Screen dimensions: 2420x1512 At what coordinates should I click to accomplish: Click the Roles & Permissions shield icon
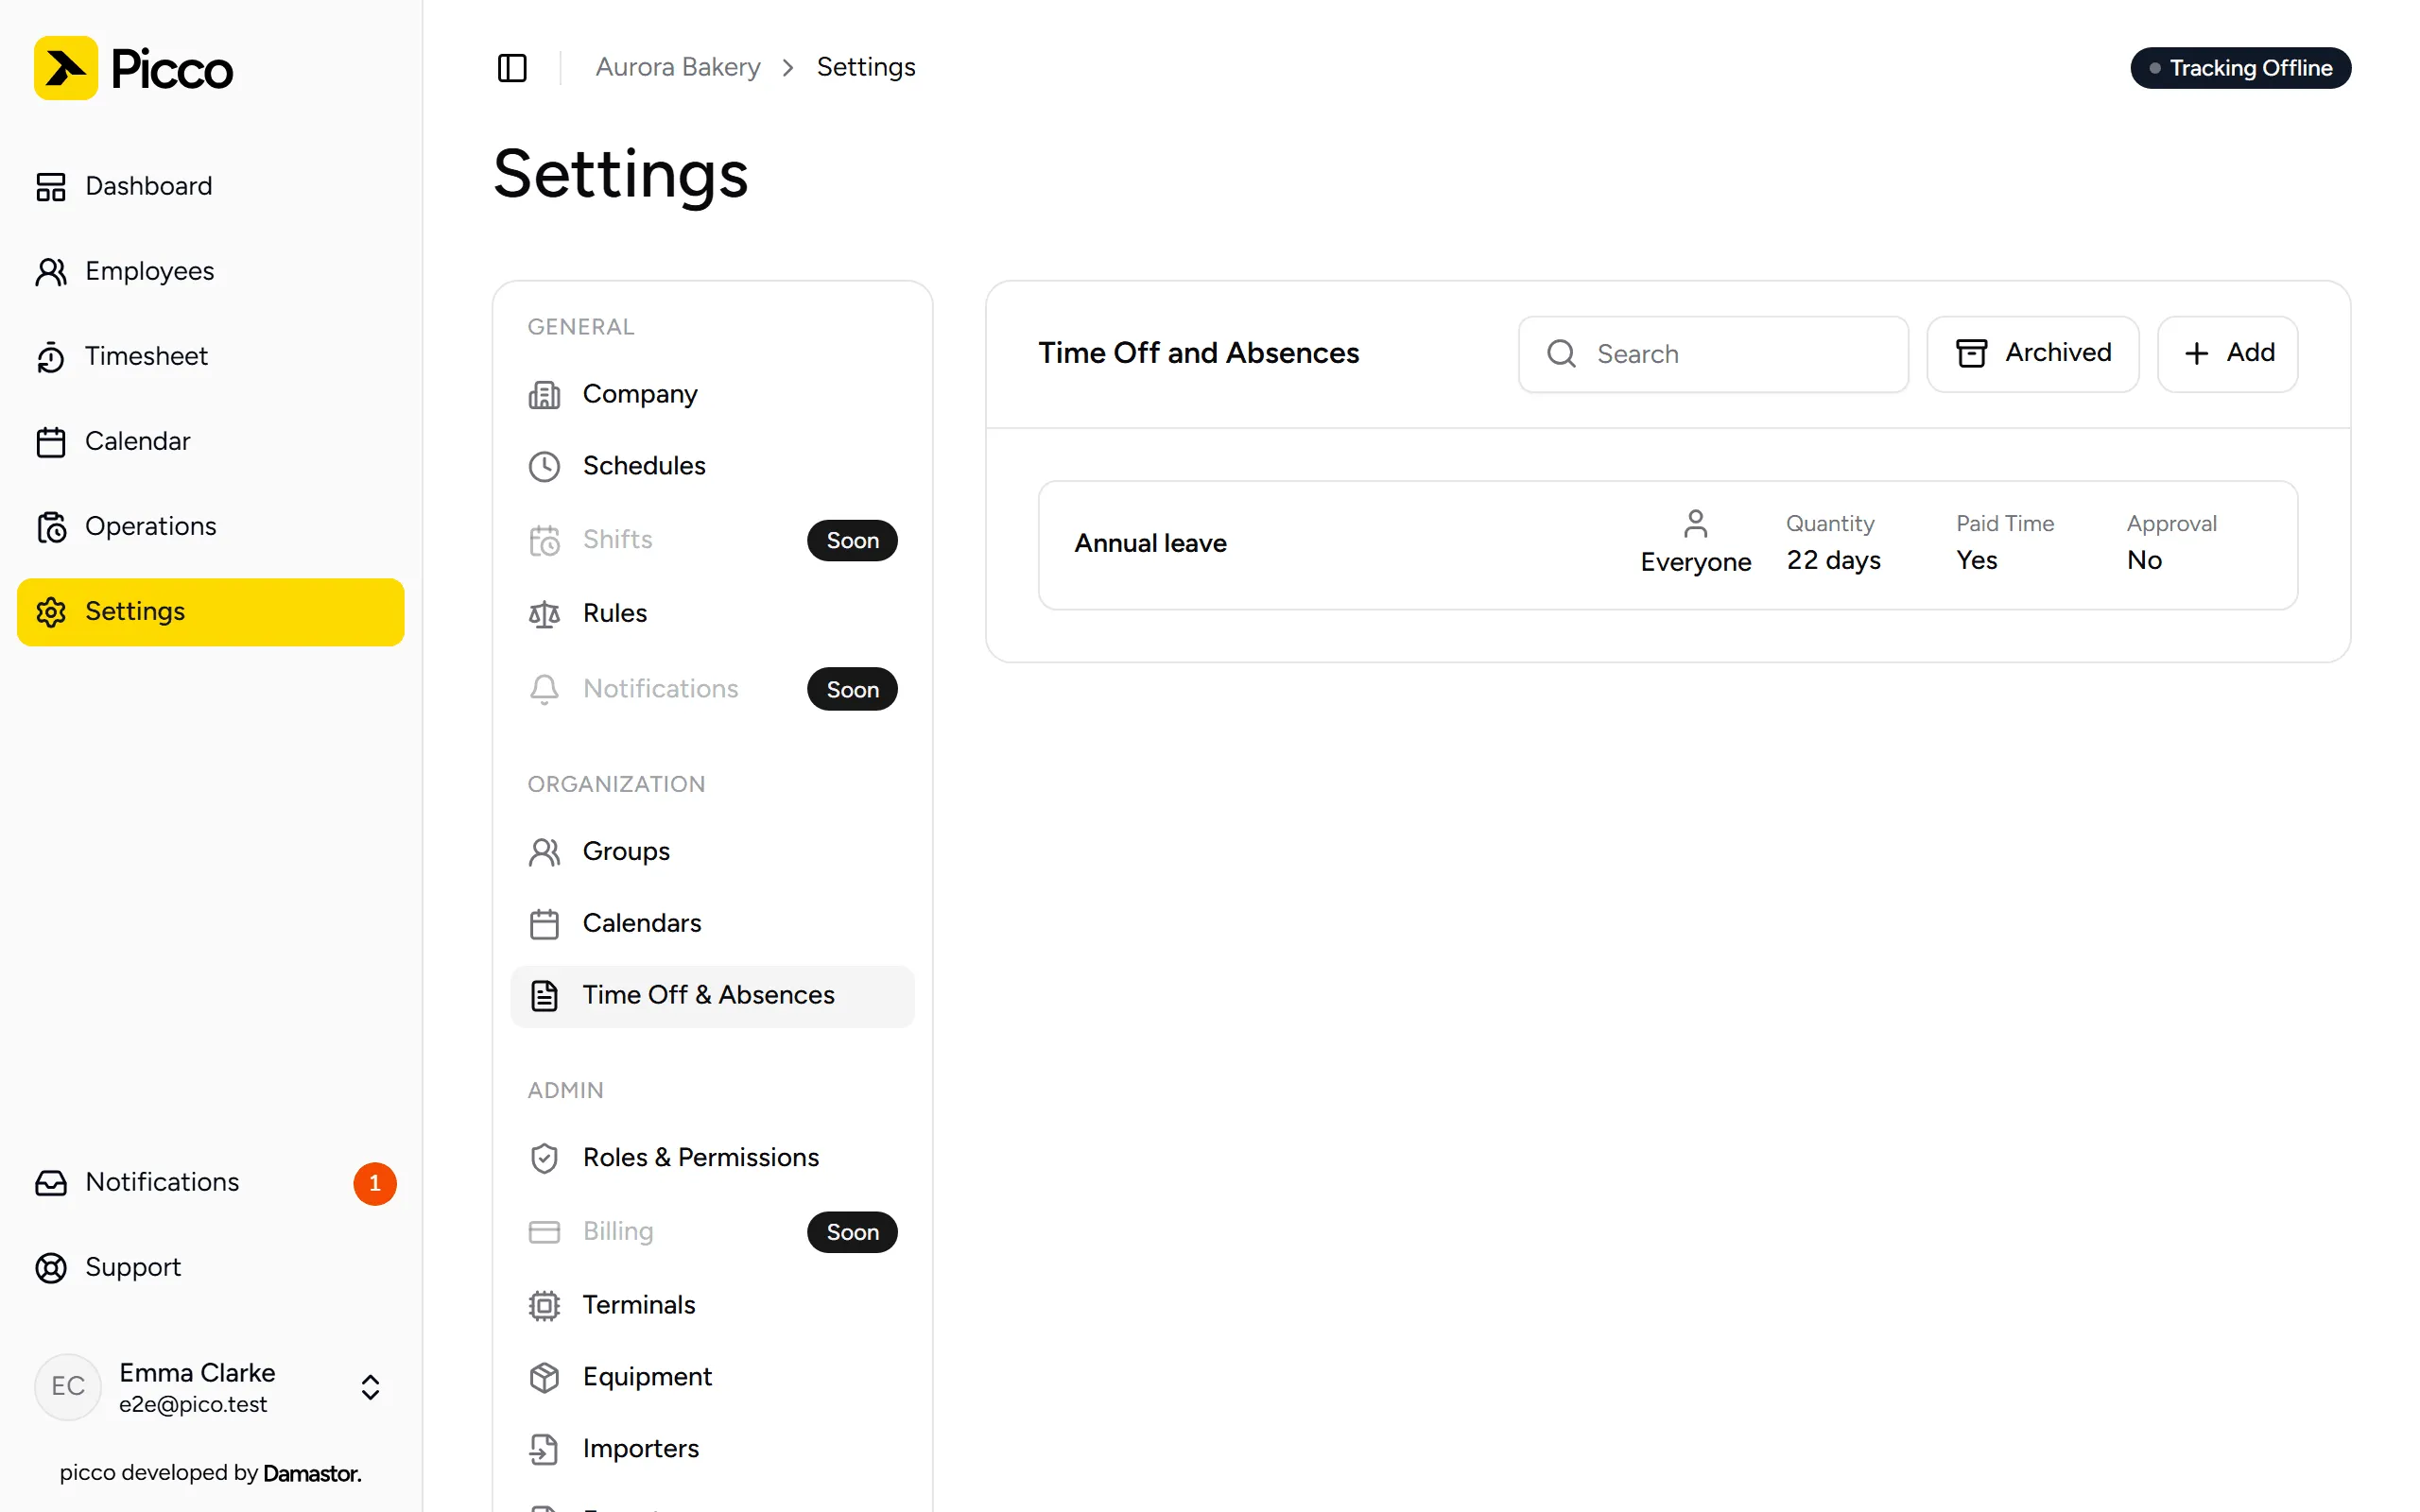544,1158
